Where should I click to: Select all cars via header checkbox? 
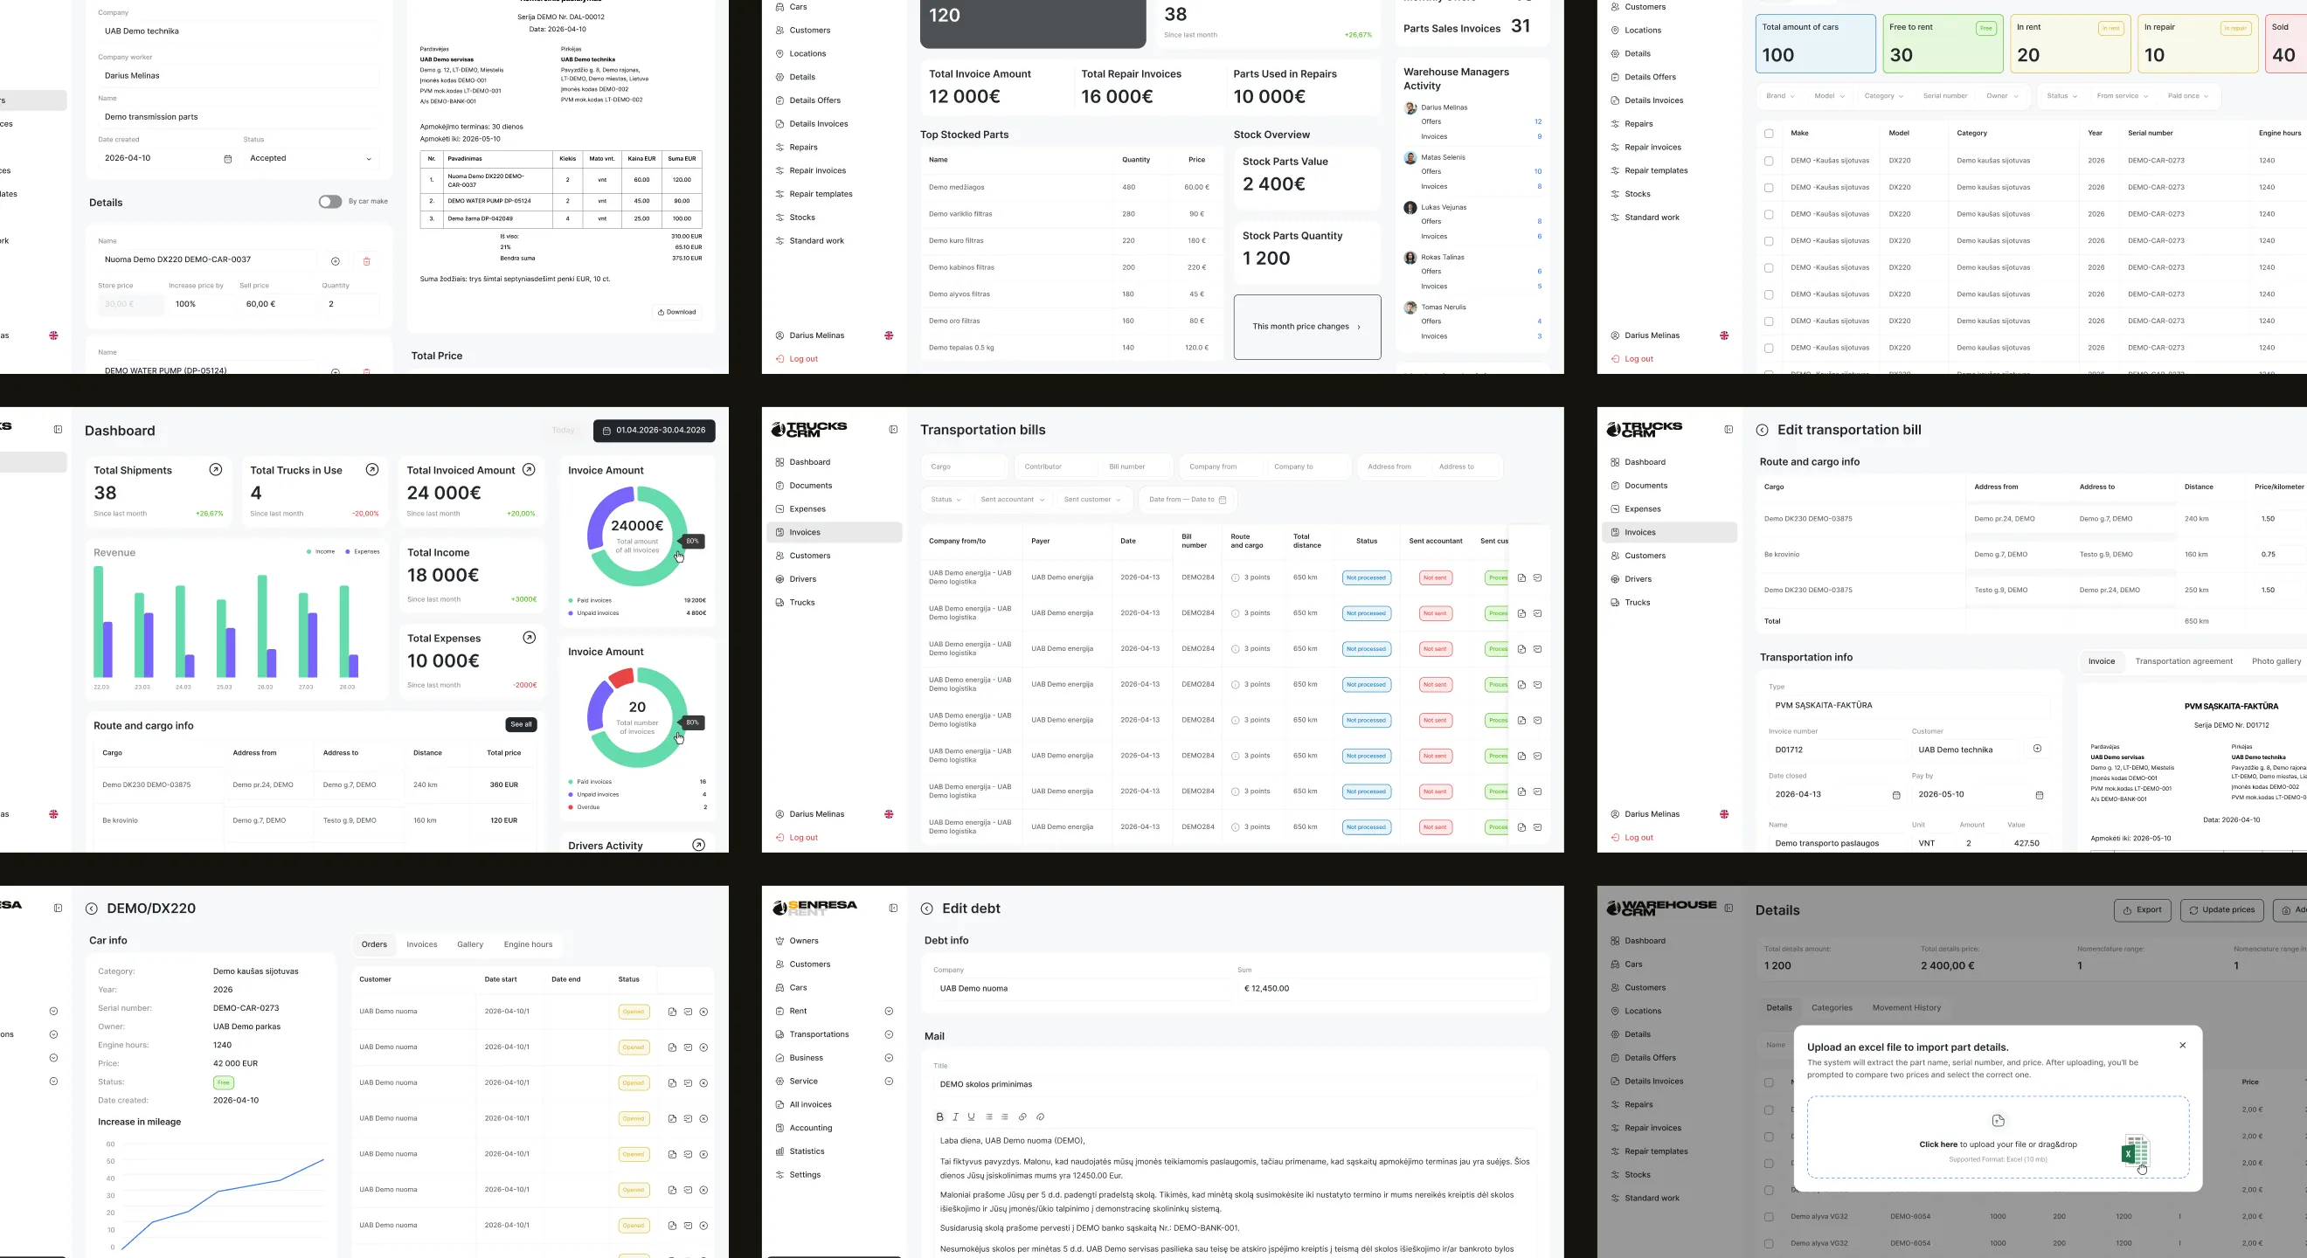click(x=1769, y=134)
